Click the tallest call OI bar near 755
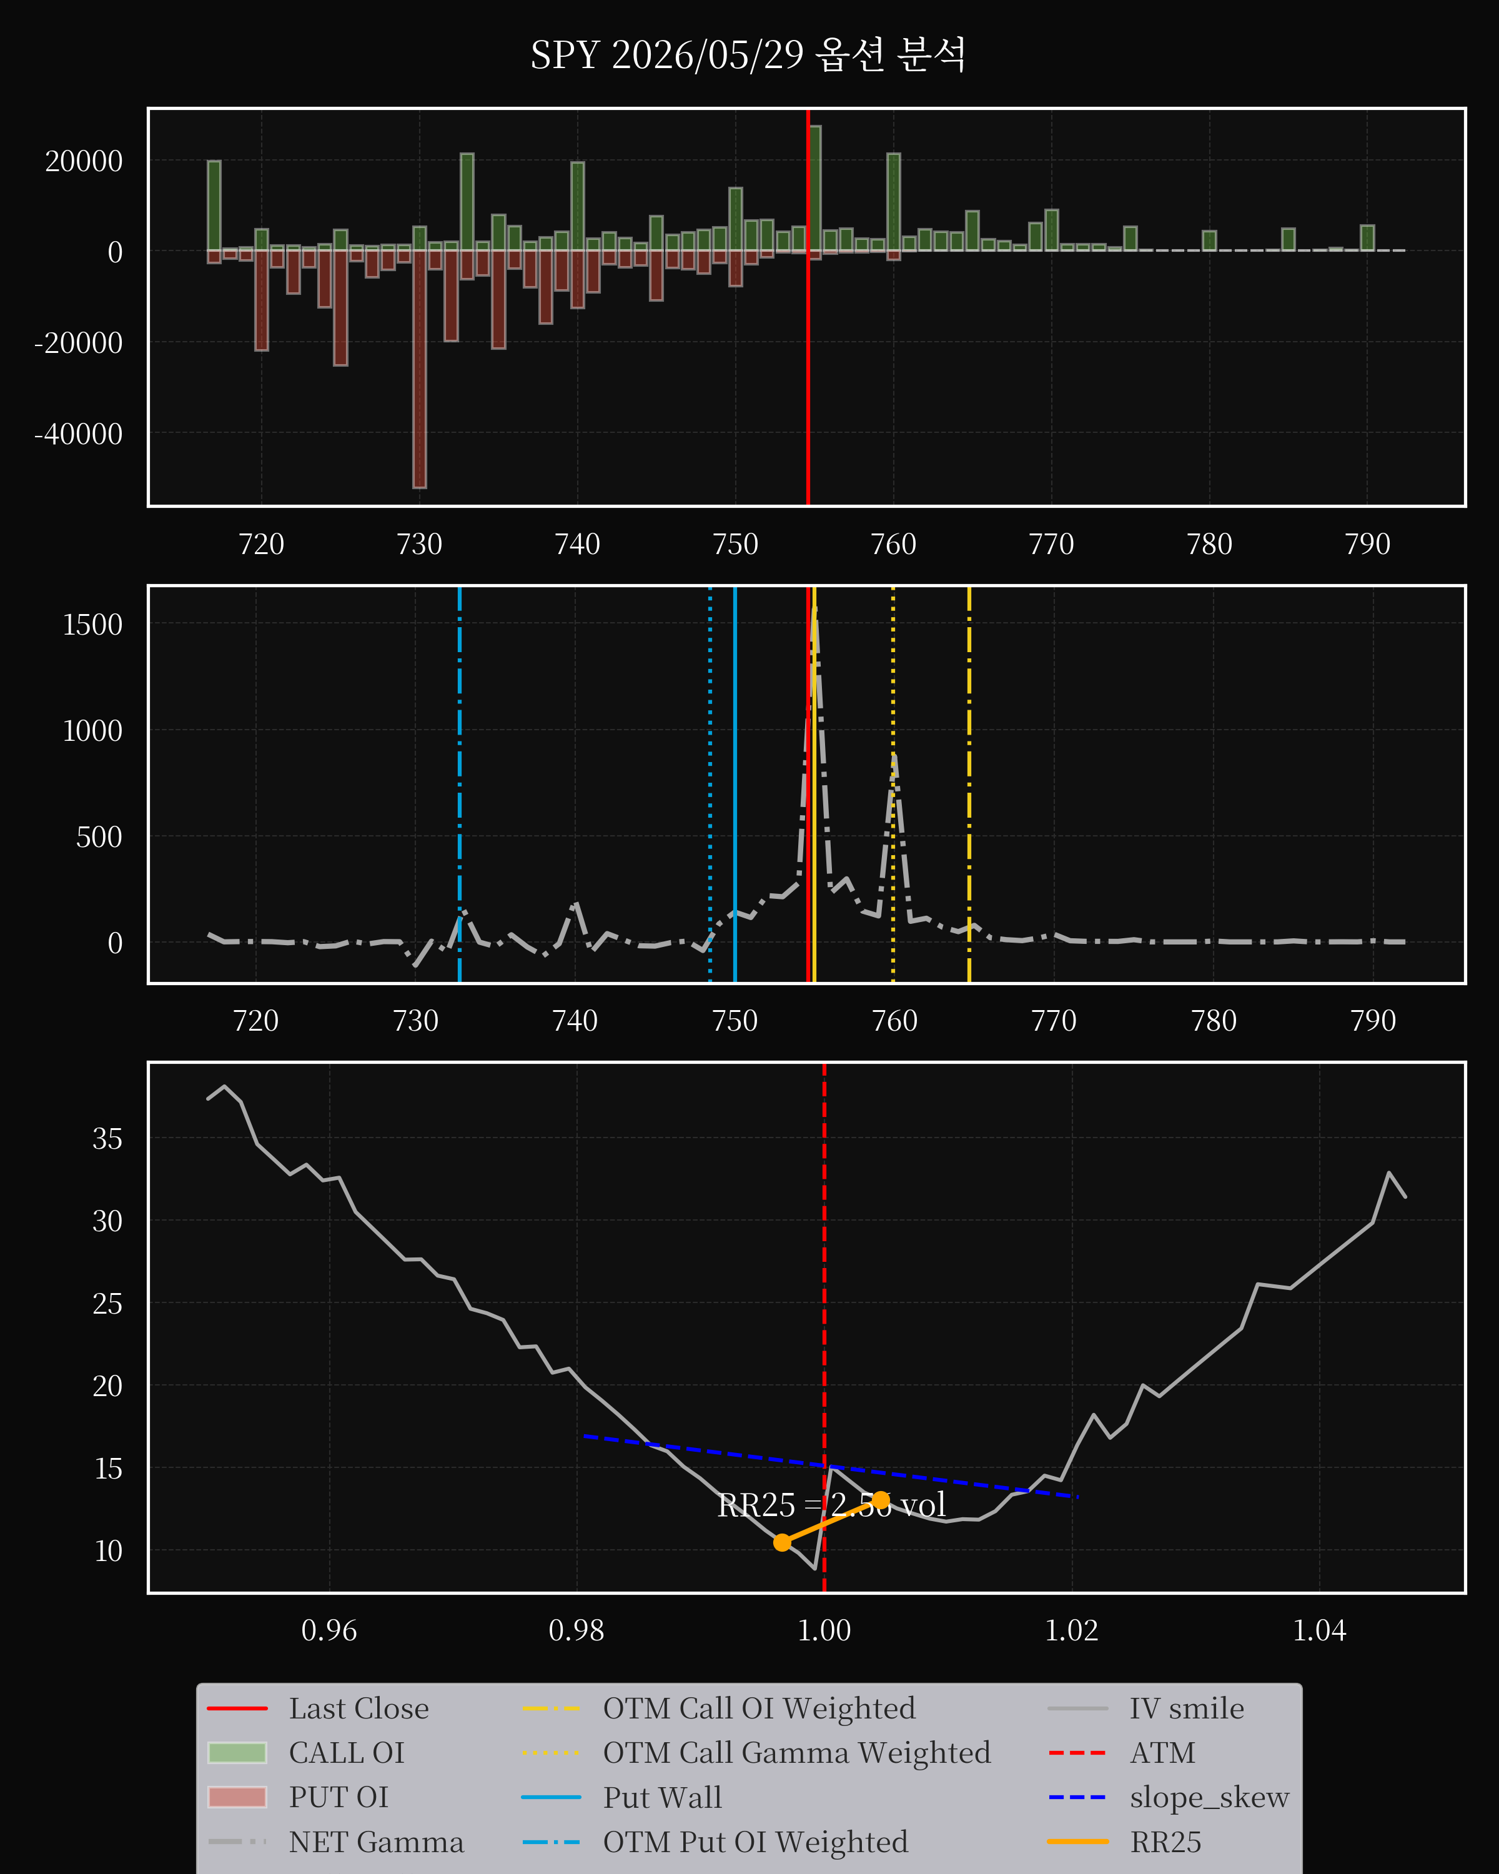This screenshot has width=1499, height=1874. click(x=815, y=189)
